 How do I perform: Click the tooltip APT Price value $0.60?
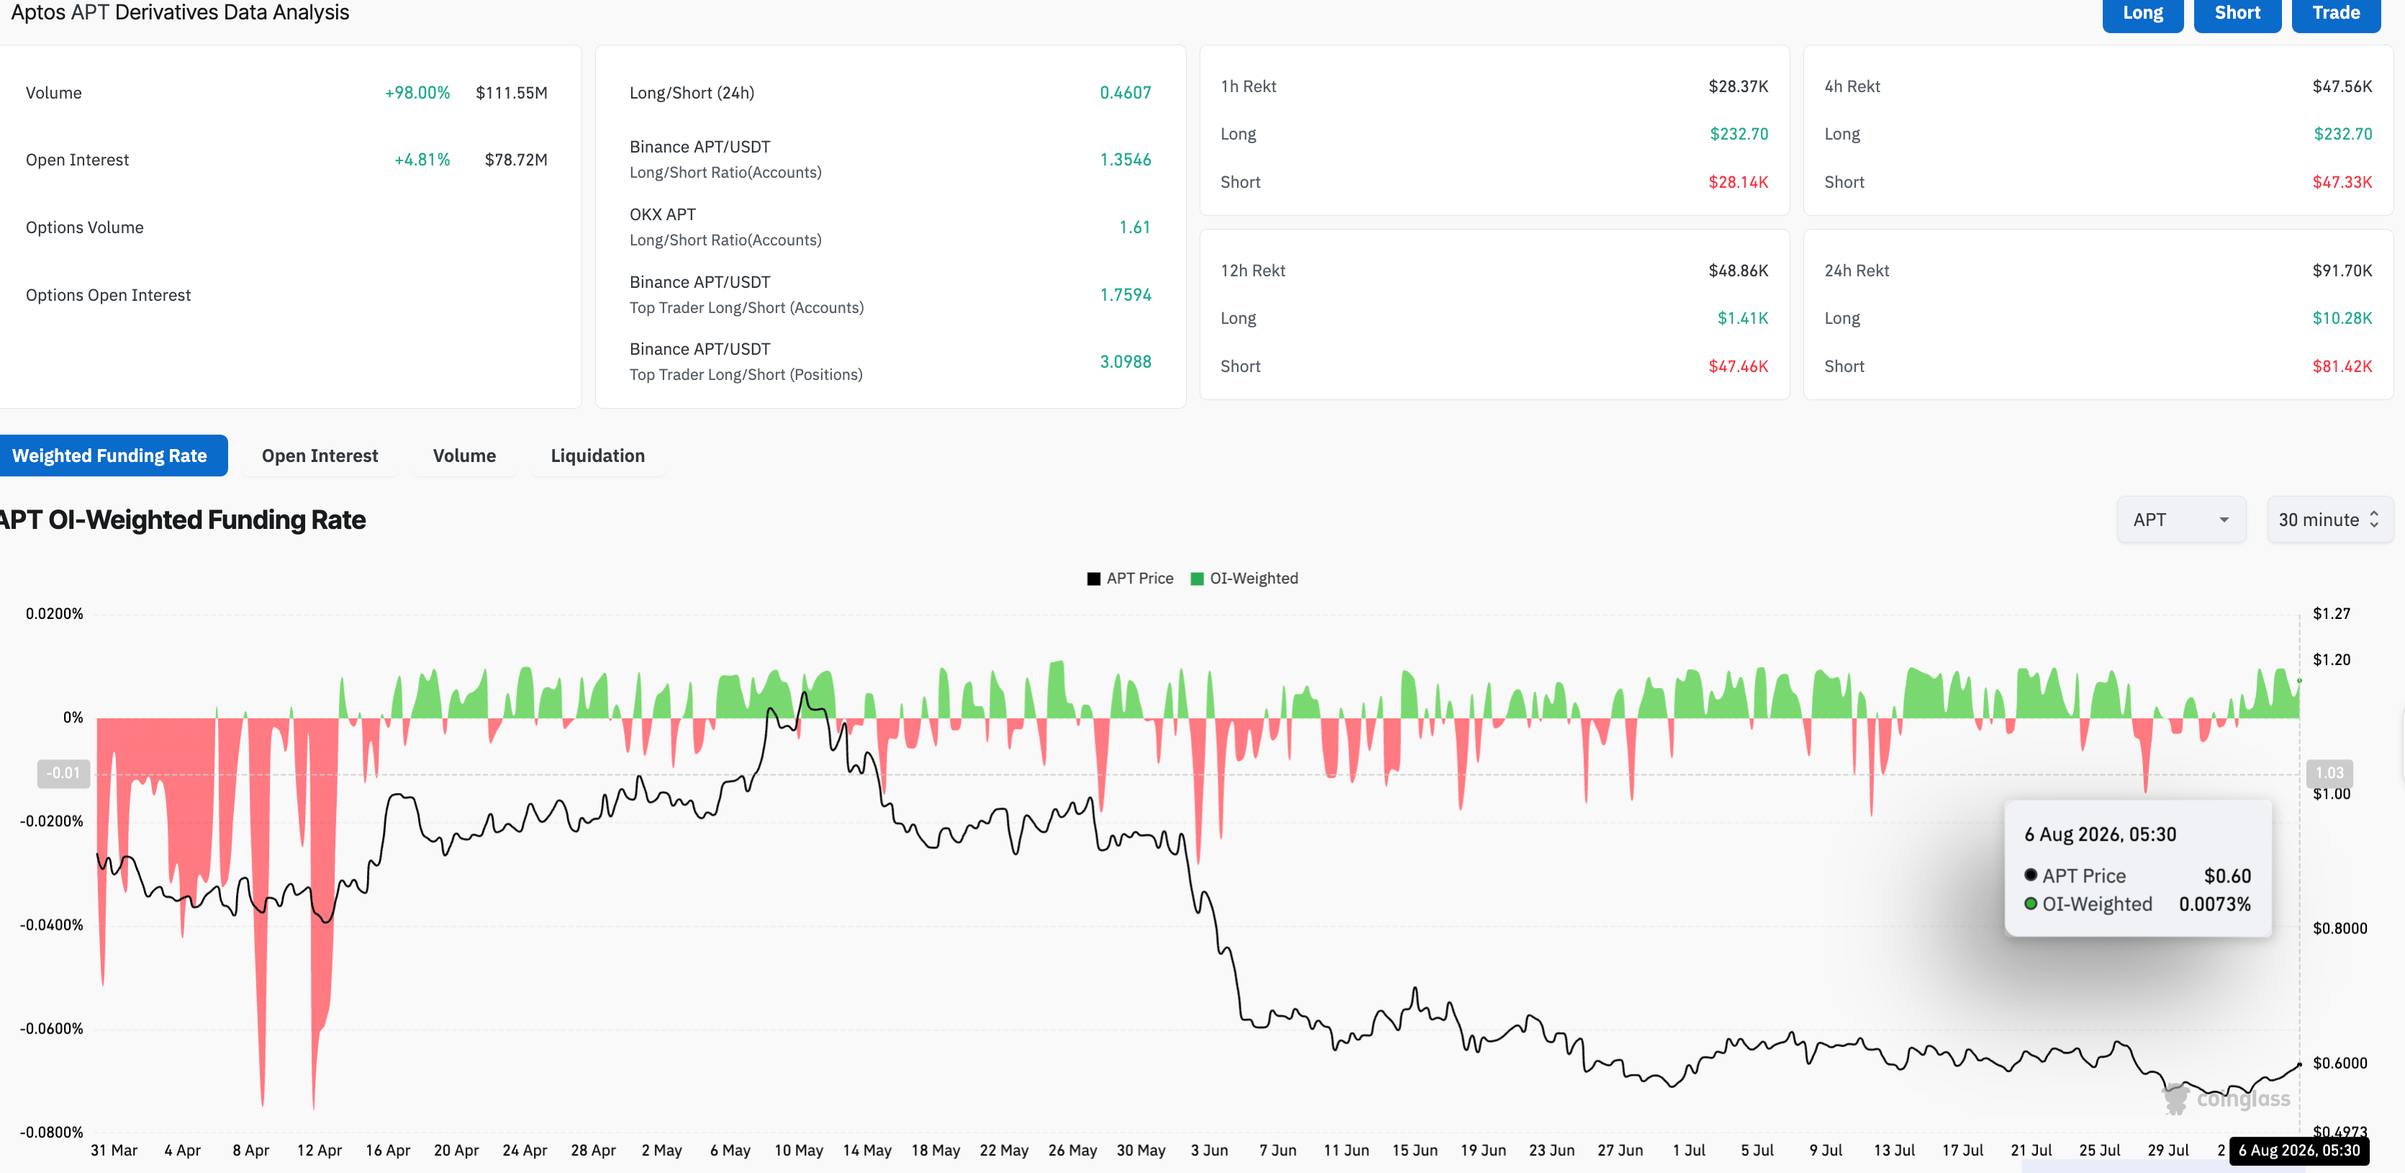[2227, 876]
